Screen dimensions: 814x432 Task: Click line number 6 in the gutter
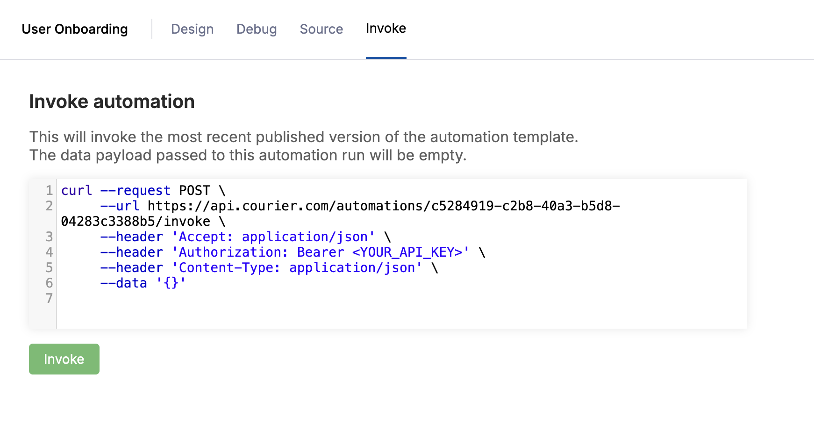point(49,283)
